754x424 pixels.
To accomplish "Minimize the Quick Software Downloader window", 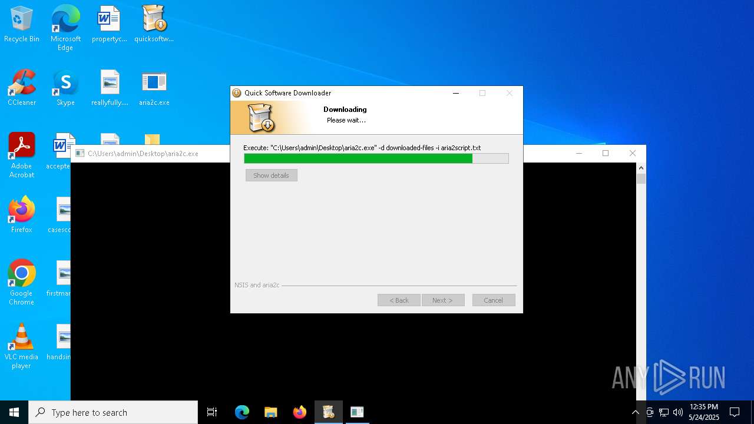I will (x=455, y=93).
